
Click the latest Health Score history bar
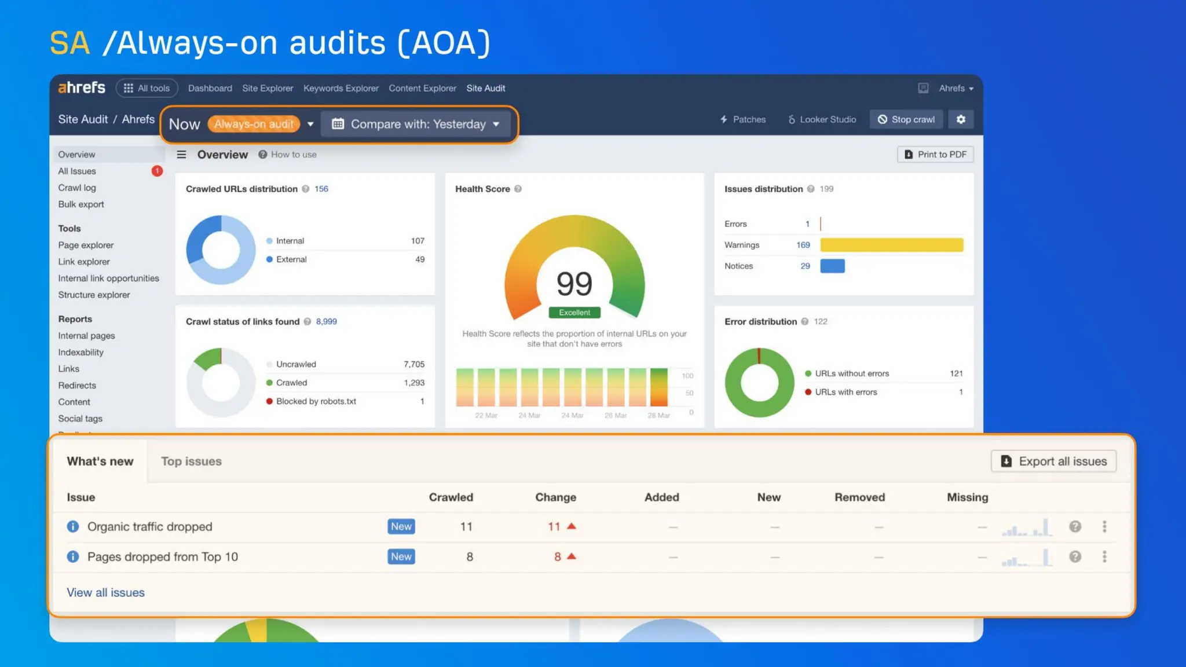[x=658, y=387]
